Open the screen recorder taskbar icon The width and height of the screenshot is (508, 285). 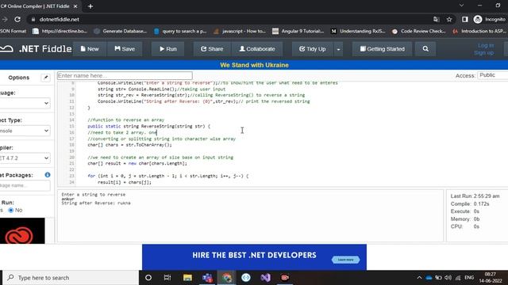coord(285,278)
